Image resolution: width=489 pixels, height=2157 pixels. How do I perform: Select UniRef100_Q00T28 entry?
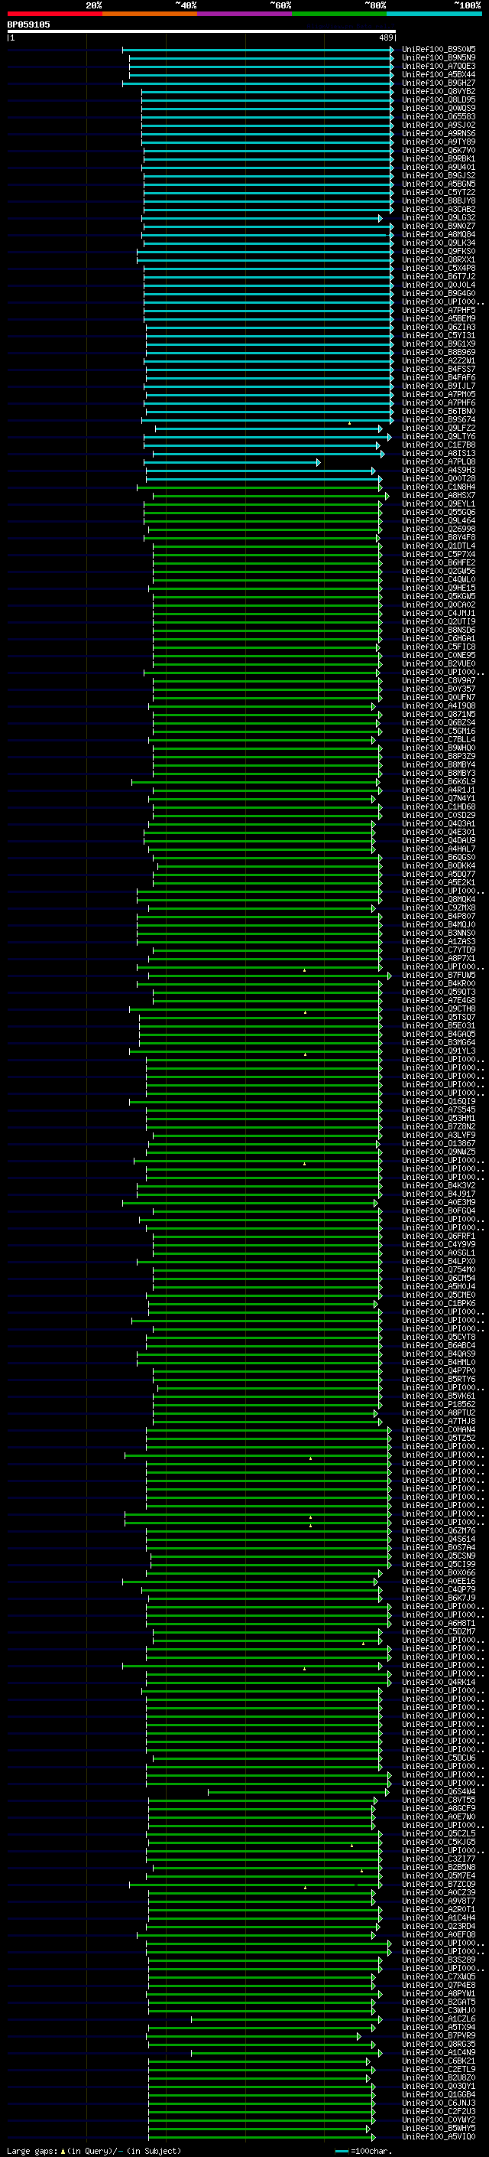tap(438, 478)
